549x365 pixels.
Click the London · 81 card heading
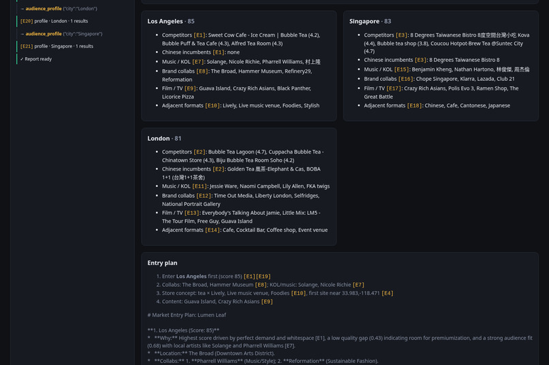[164, 138]
